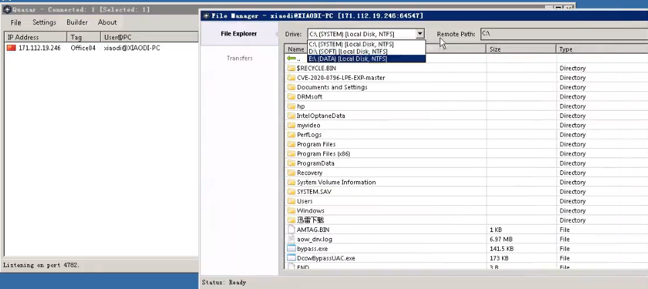Choose C:\ (SYSTEM) in the drive list
Screen dimensions: 648x289
366,44
